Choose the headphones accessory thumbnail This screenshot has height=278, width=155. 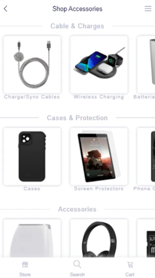click(99, 238)
